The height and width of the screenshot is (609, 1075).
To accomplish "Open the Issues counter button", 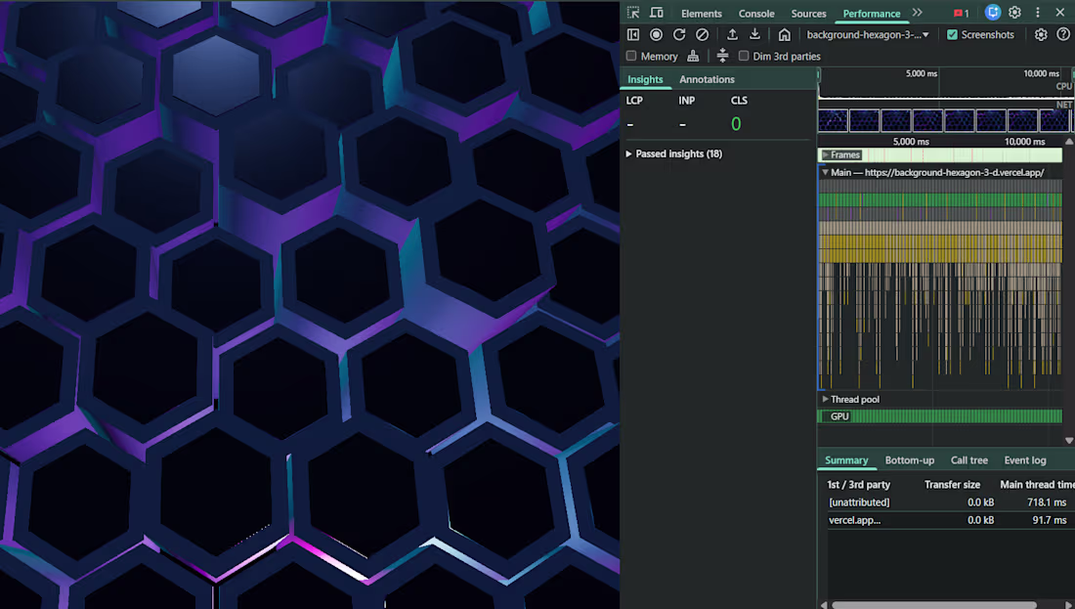I will point(958,13).
